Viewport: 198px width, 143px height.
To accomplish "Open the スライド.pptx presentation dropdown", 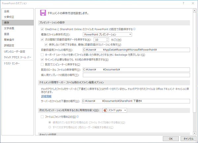I will pyautogui.click(x=115, y=110).
